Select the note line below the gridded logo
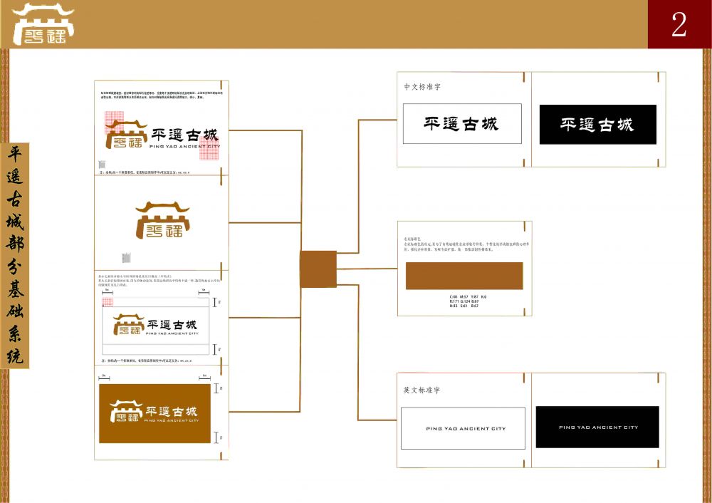This screenshot has height=503, width=712. click(x=145, y=172)
